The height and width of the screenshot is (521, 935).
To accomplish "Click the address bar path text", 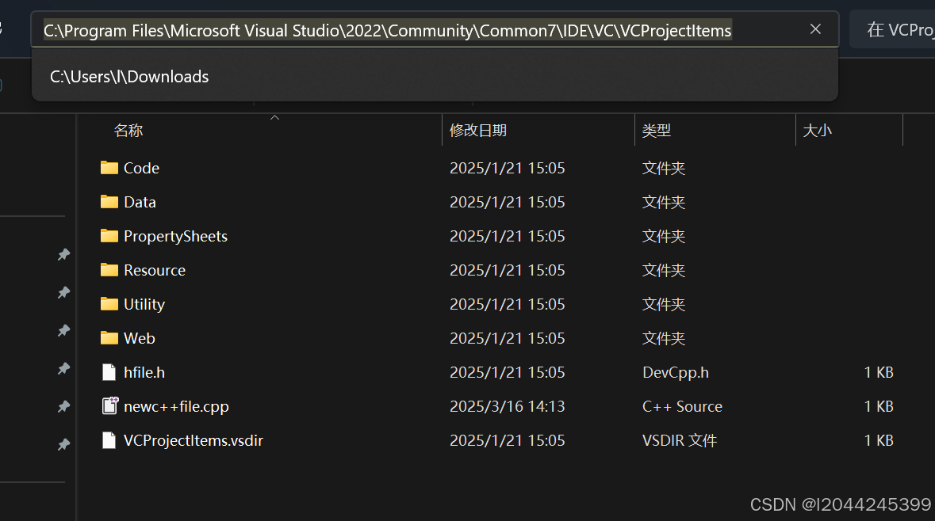I will pos(388,30).
